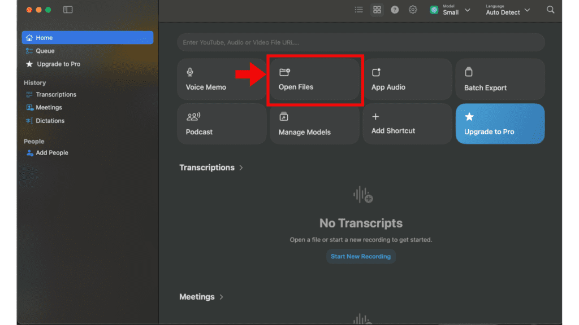Toggle the sidebar visibility icon

click(x=68, y=10)
